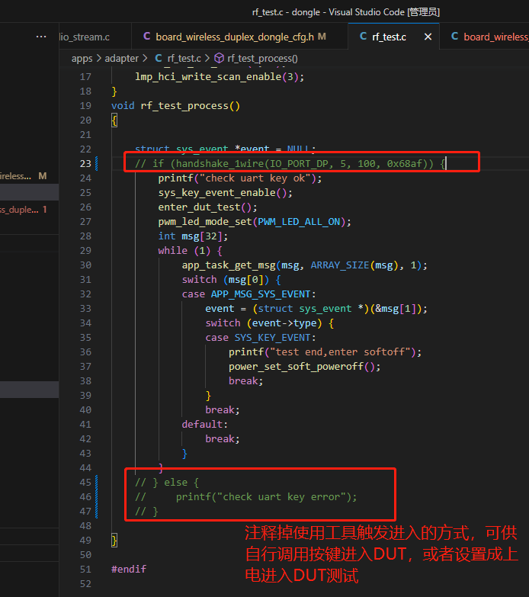The width and height of the screenshot is (529, 597).
Task: Open the sidebar more actions ellipsis
Action: tap(41, 37)
